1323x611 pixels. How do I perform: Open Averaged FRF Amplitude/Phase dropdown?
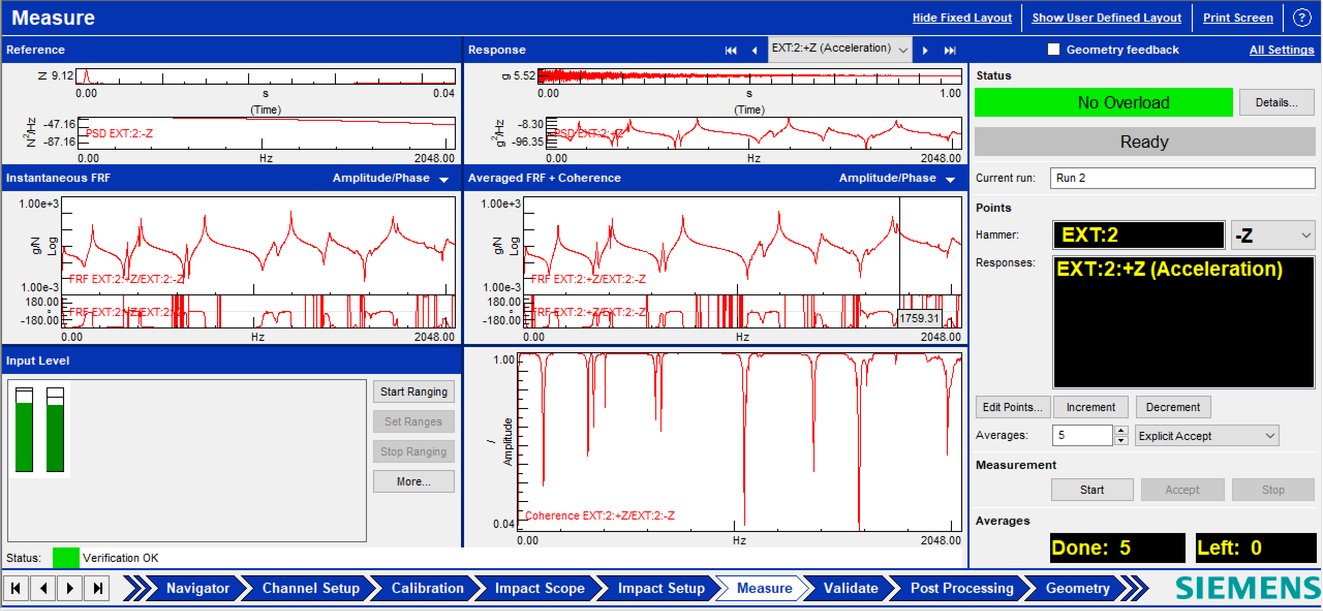[x=897, y=178]
